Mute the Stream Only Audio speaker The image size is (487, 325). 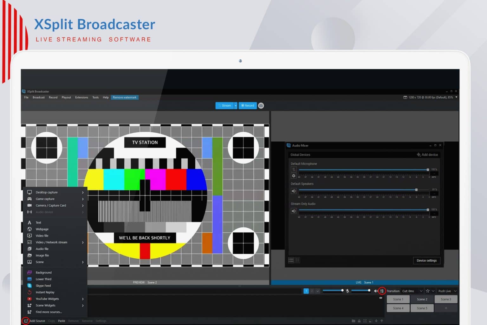(x=293, y=210)
